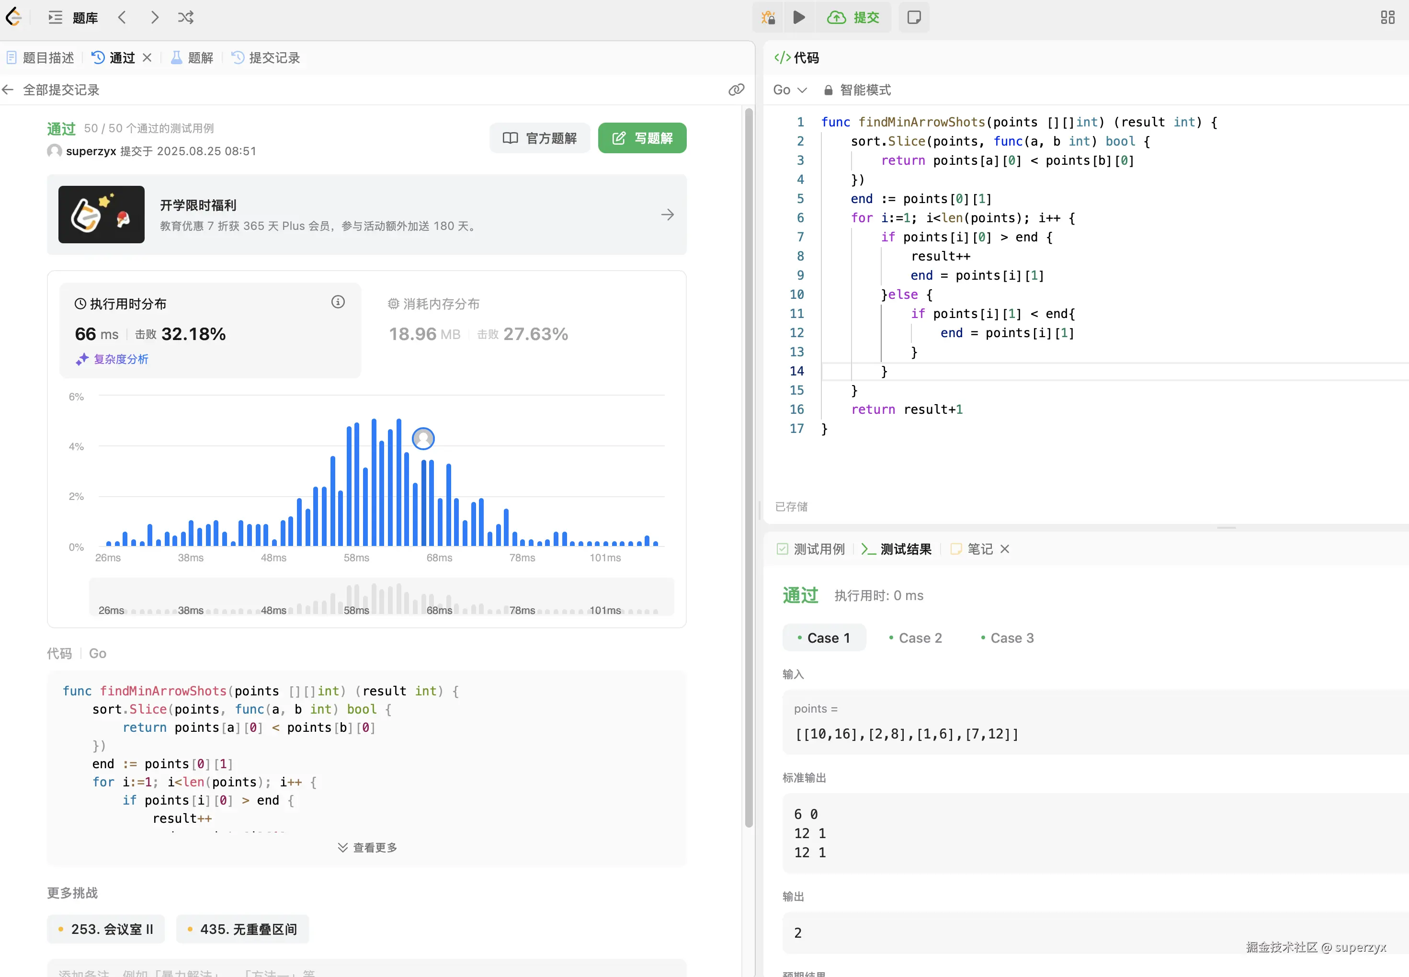Click the left panel vertical scrollbar
The height and width of the screenshot is (977, 1409).
tap(749, 468)
